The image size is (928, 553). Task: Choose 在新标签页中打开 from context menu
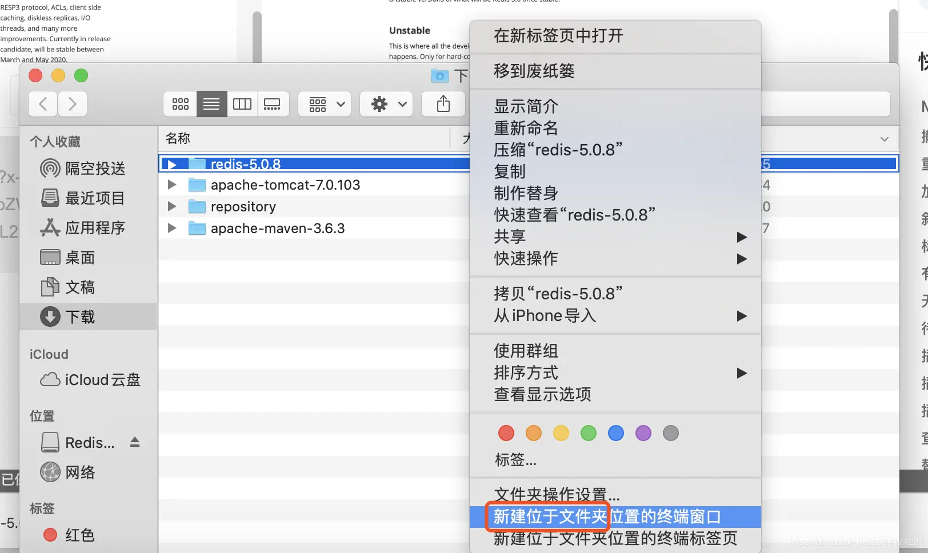pos(615,36)
